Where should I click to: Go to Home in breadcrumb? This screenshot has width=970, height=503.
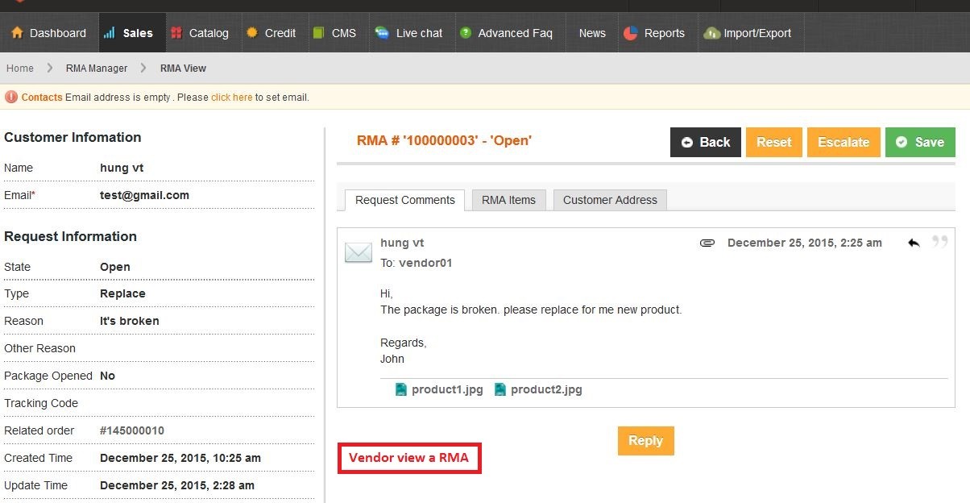[x=20, y=69]
